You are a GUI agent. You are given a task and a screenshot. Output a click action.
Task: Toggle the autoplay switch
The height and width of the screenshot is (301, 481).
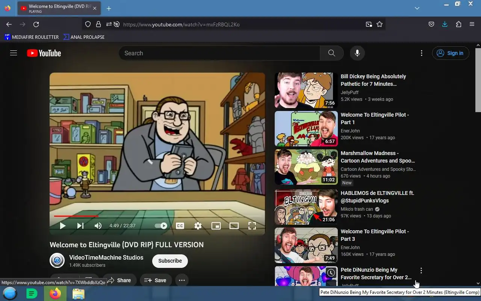tap(161, 226)
